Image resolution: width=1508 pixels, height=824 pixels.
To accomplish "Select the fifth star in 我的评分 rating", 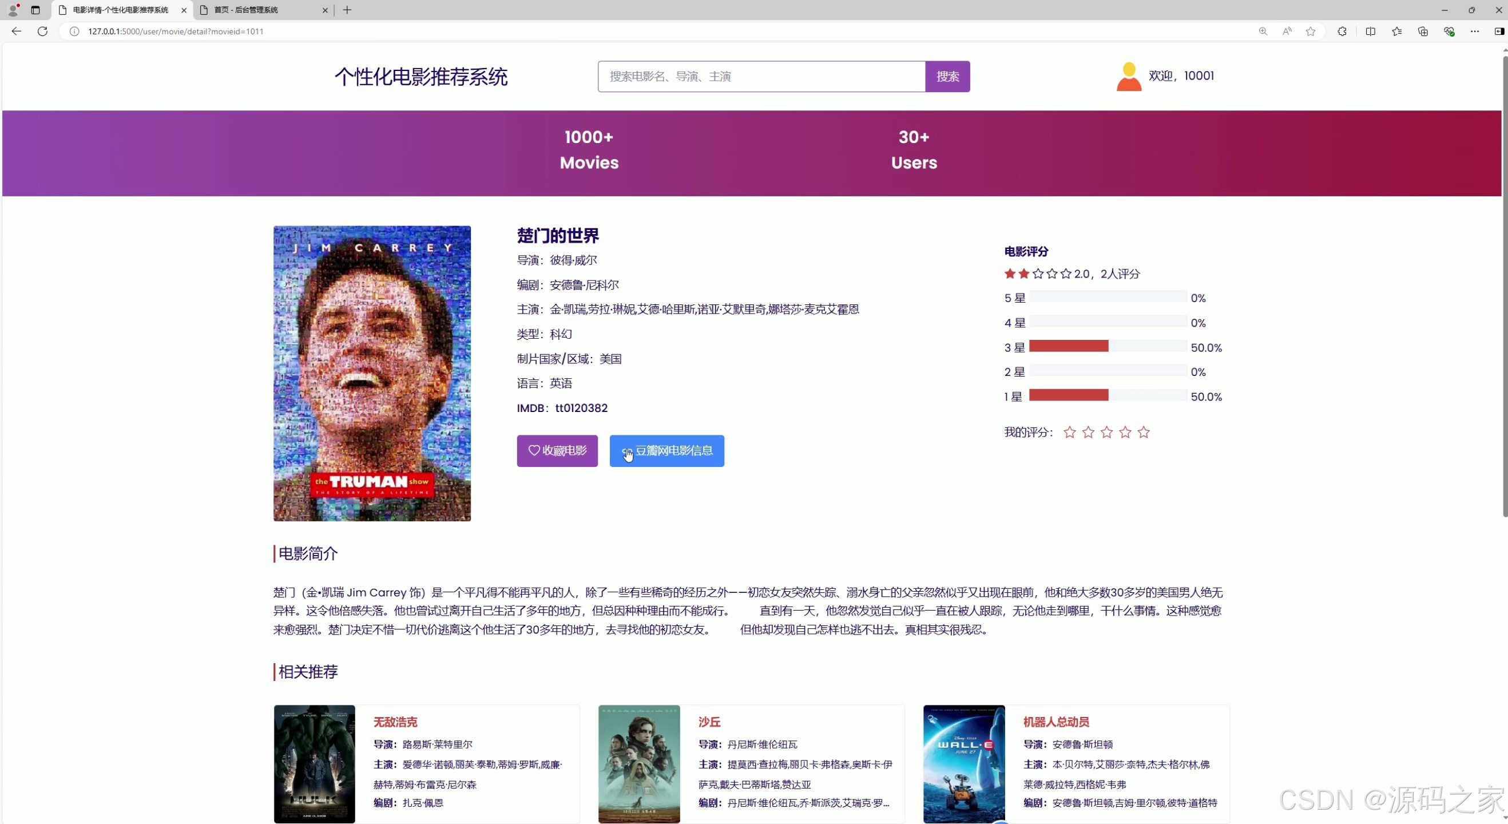I will coord(1143,432).
